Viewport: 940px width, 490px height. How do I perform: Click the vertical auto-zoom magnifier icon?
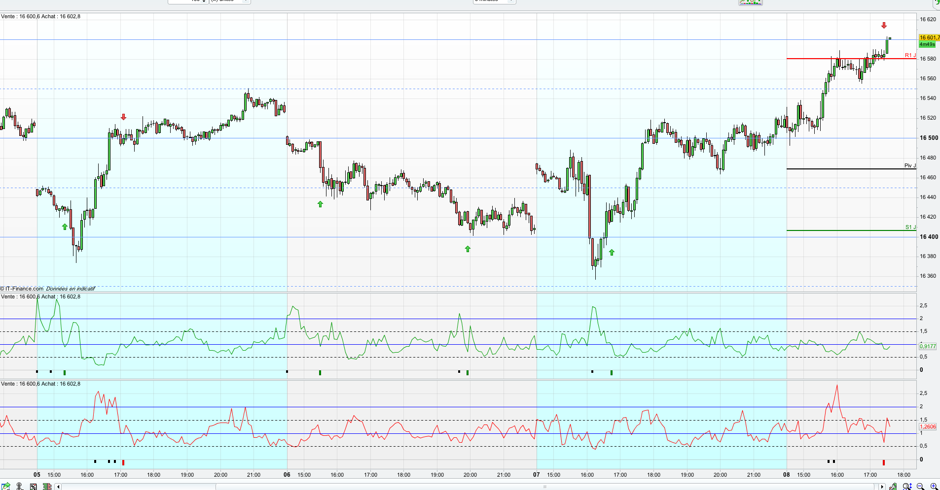coord(907,487)
